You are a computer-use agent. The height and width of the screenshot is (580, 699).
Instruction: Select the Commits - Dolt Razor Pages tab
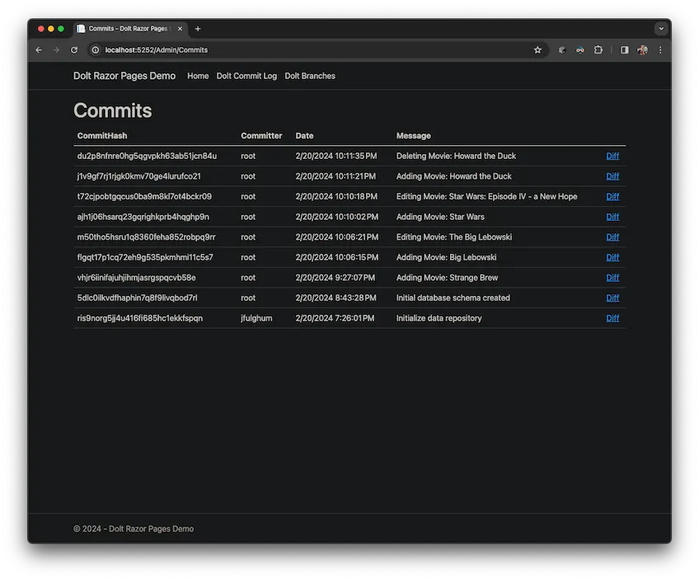point(132,28)
